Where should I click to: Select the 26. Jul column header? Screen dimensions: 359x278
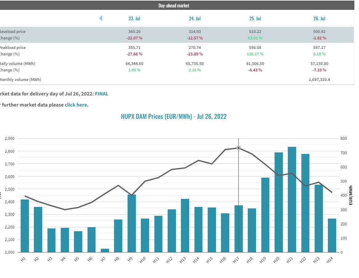(319, 18)
